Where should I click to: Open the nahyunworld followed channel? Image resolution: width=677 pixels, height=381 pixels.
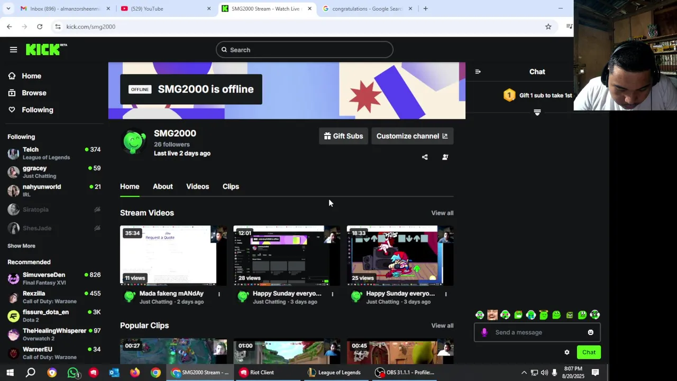[54, 190]
